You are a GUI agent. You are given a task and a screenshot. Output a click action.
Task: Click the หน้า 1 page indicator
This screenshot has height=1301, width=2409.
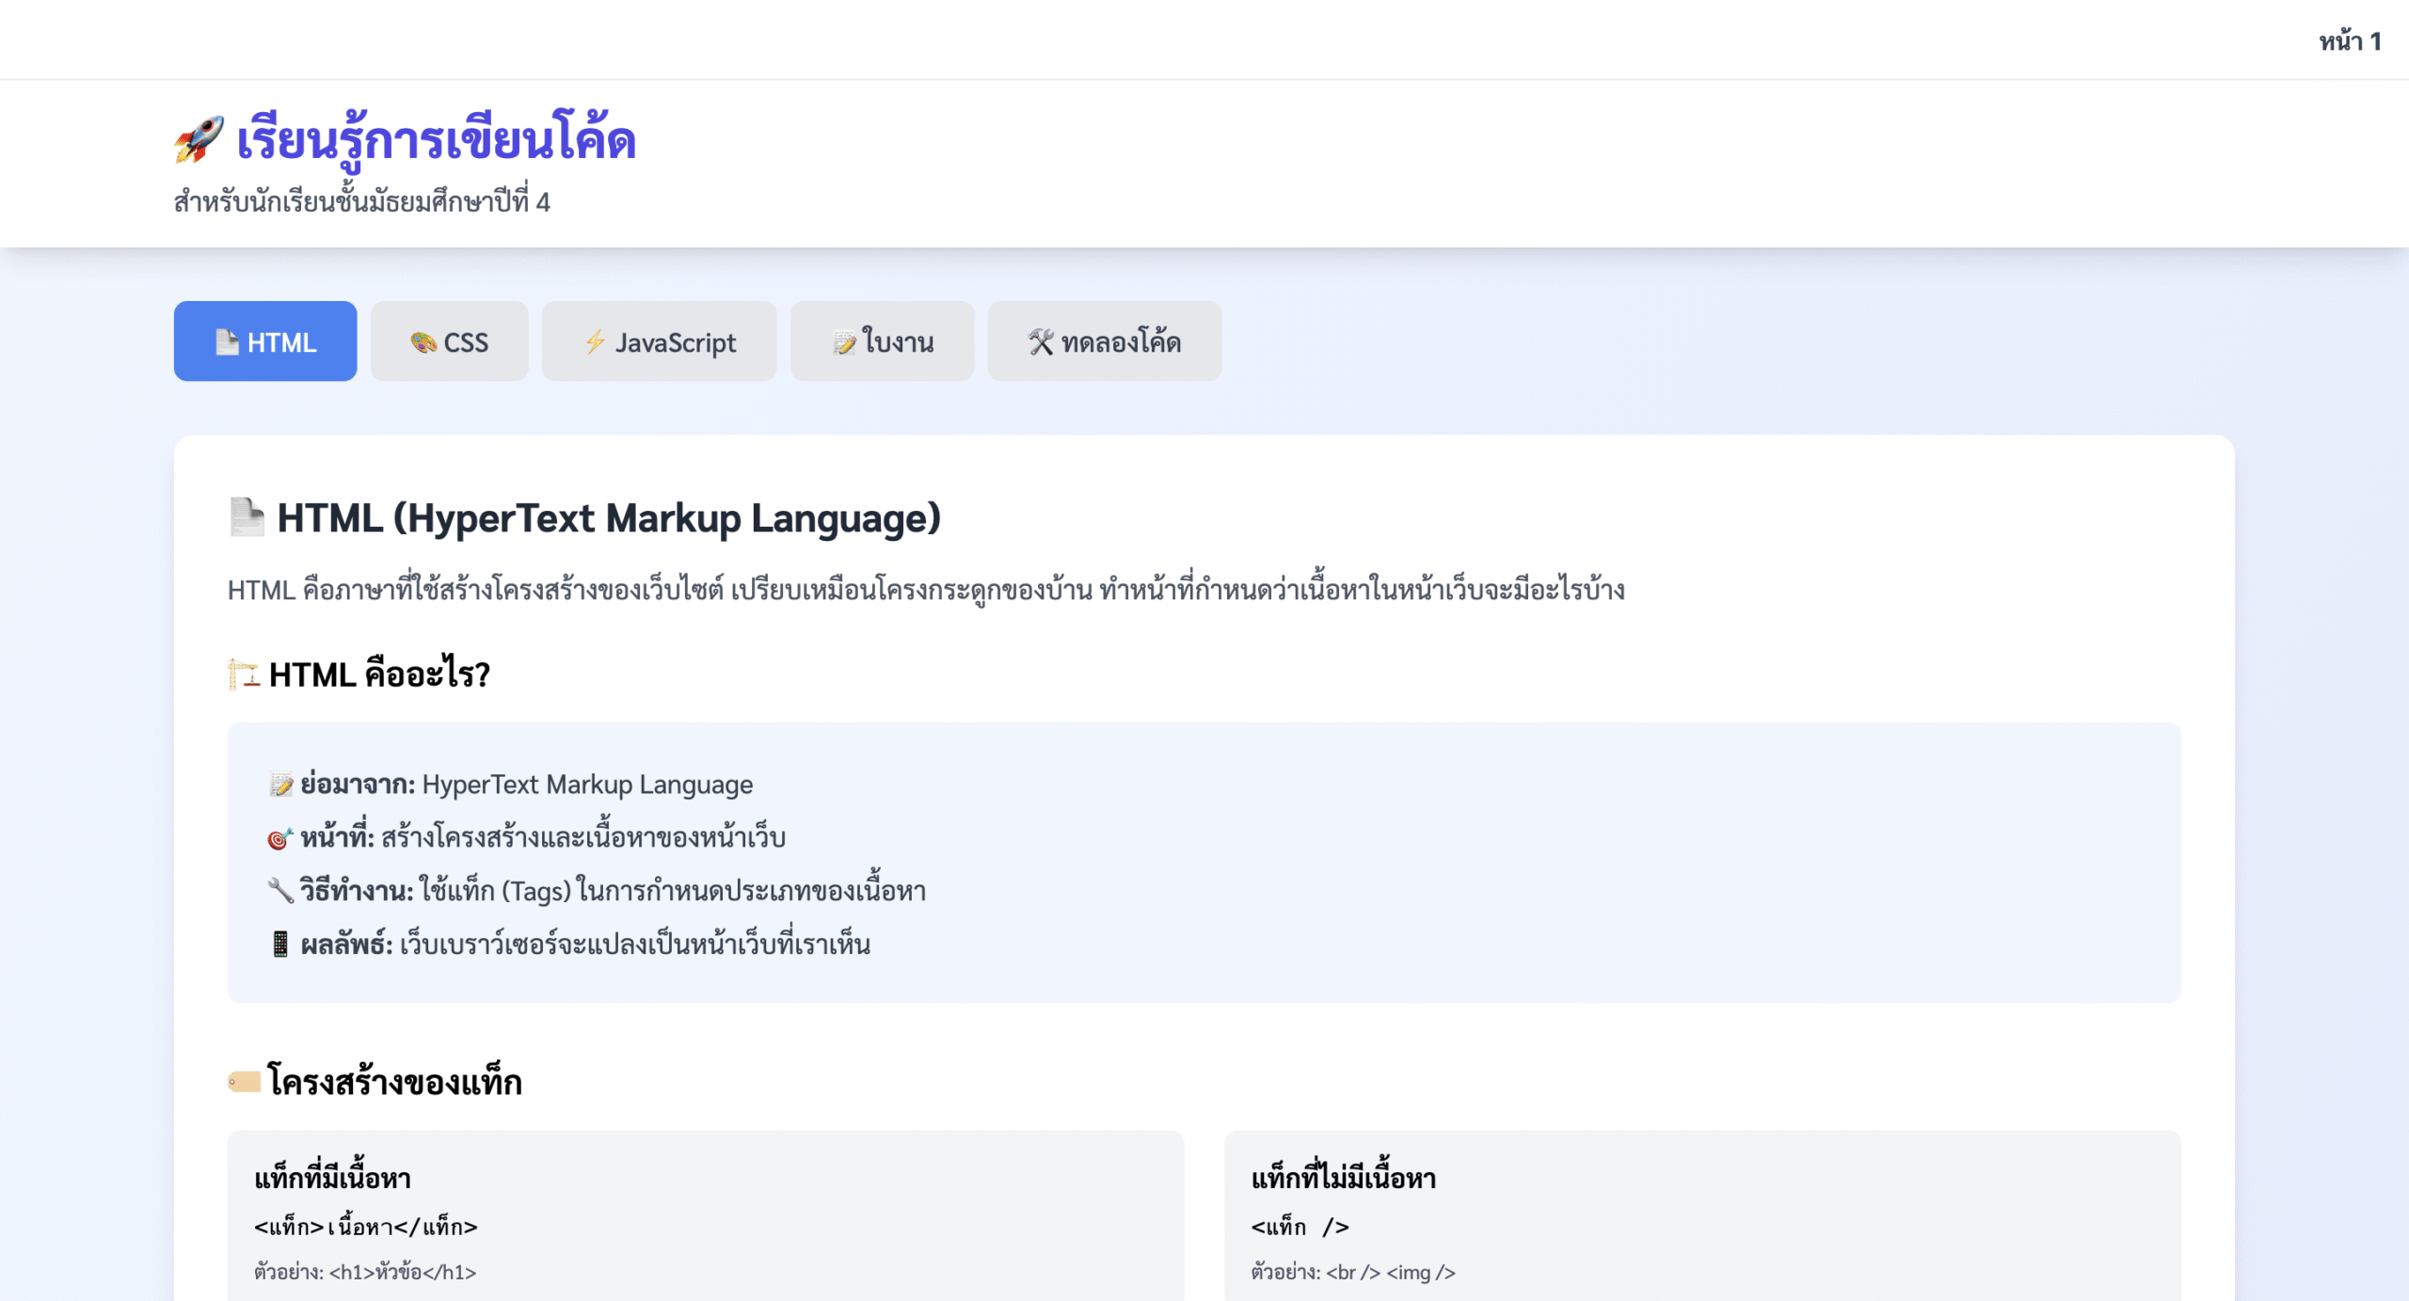point(2349,40)
